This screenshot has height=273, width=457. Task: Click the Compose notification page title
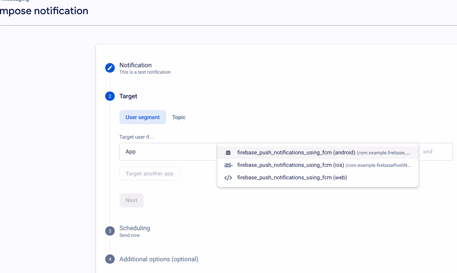tap(44, 11)
